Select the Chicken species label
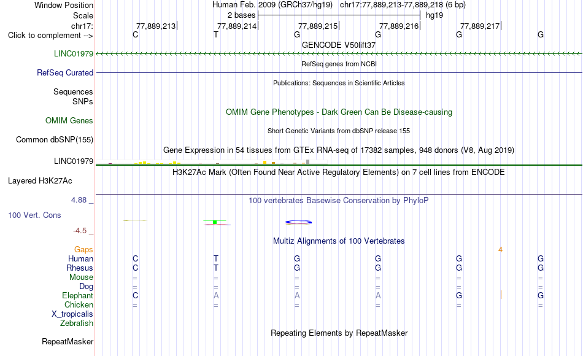Viewport: 583px width, 356px height. pyautogui.click(x=79, y=304)
